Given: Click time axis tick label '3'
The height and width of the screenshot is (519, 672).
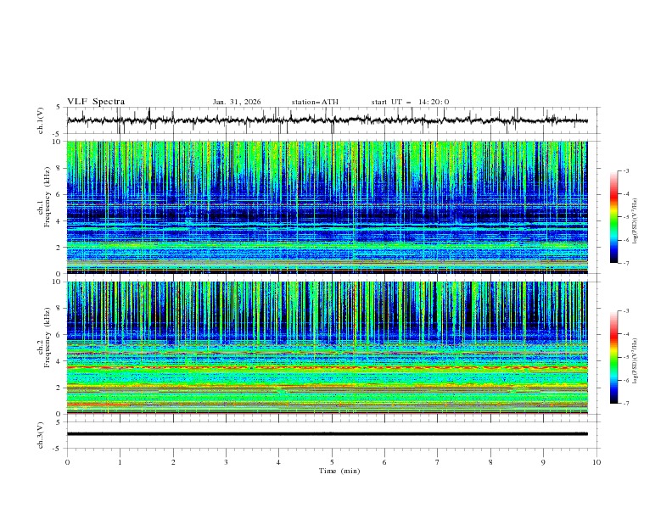Looking at the screenshot, I should [x=226, y=462].
